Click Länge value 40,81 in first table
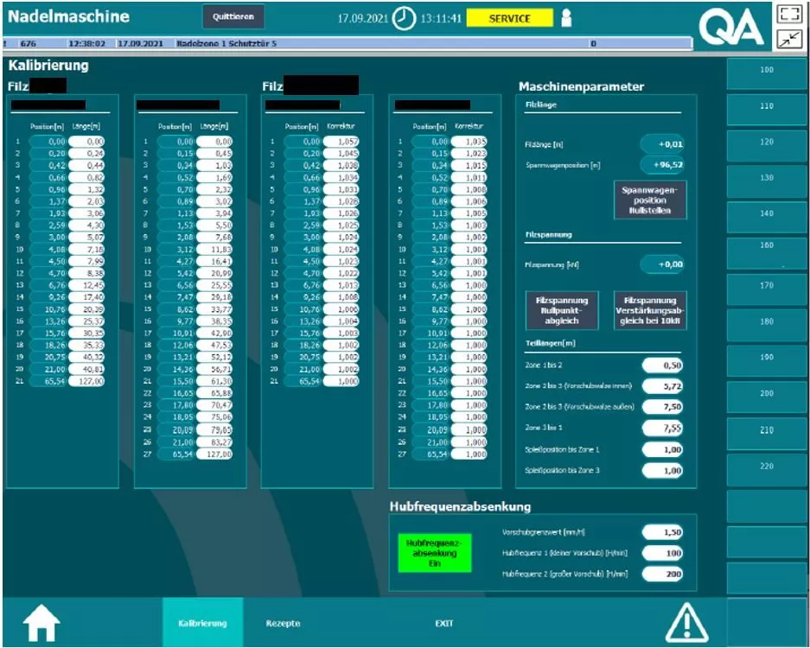This screenshot has width=810, height=648. [86, 369]
